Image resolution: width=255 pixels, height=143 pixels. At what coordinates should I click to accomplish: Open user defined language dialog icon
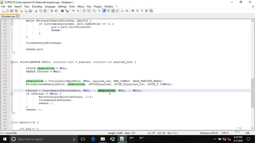coord(108,11)
